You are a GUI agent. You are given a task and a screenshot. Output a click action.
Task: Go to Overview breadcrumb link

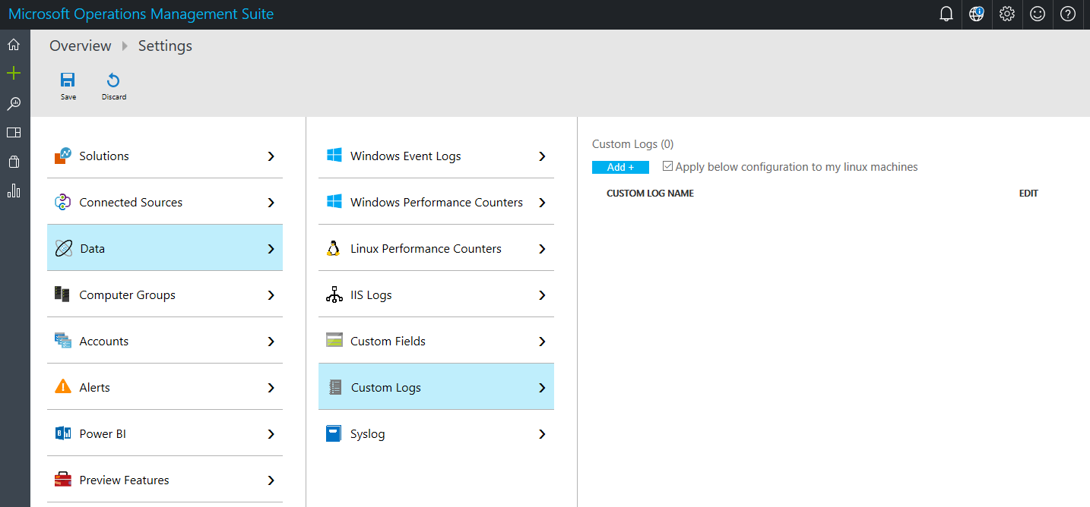click(x=81, y=46)
